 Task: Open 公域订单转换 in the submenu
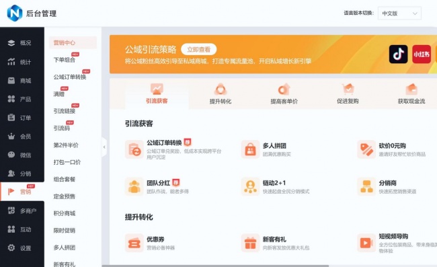click(70, 77)
